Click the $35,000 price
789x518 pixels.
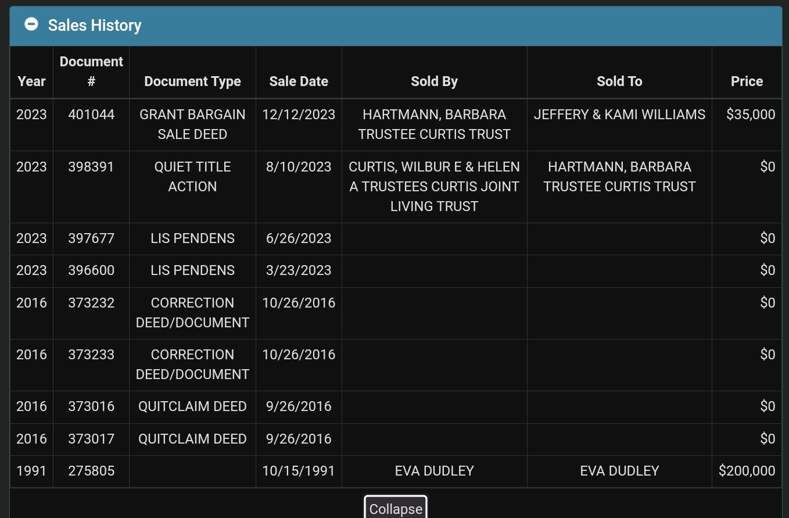click(x=751, y=115)
